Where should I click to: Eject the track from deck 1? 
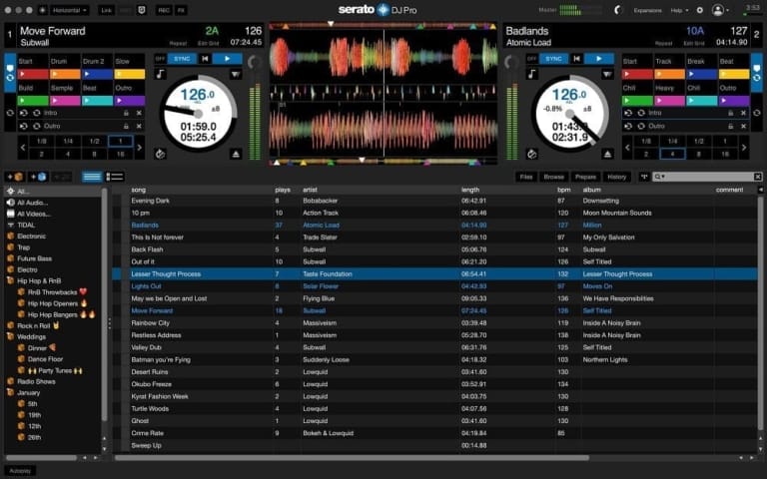point(236,154)
